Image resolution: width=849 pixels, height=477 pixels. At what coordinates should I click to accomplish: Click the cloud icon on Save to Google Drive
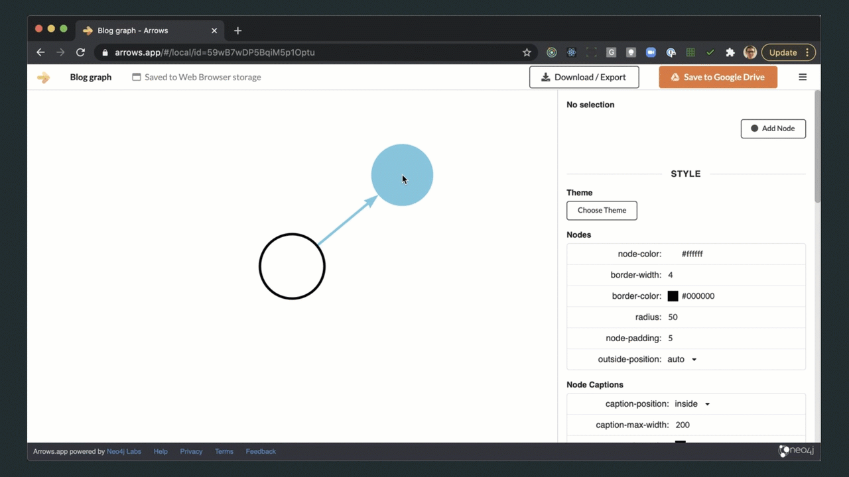click(676, 77)
